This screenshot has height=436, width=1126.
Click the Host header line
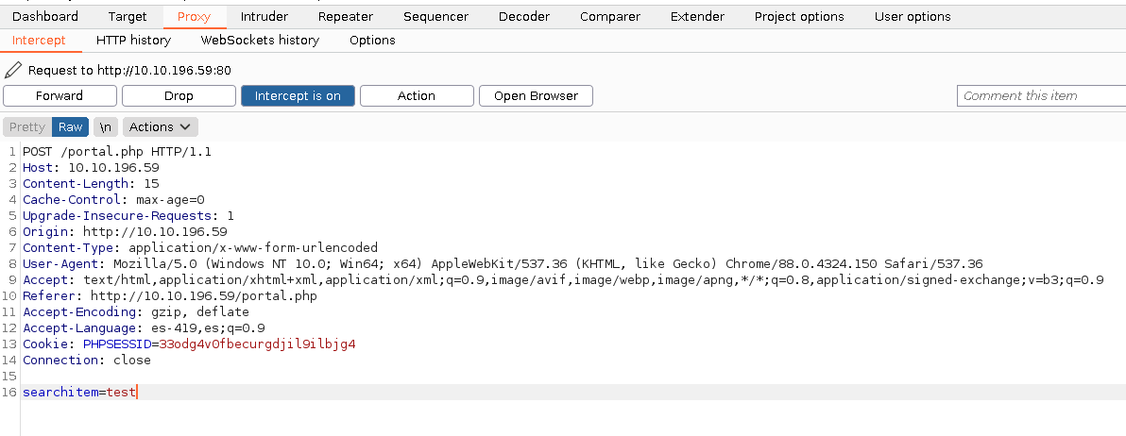92,168
